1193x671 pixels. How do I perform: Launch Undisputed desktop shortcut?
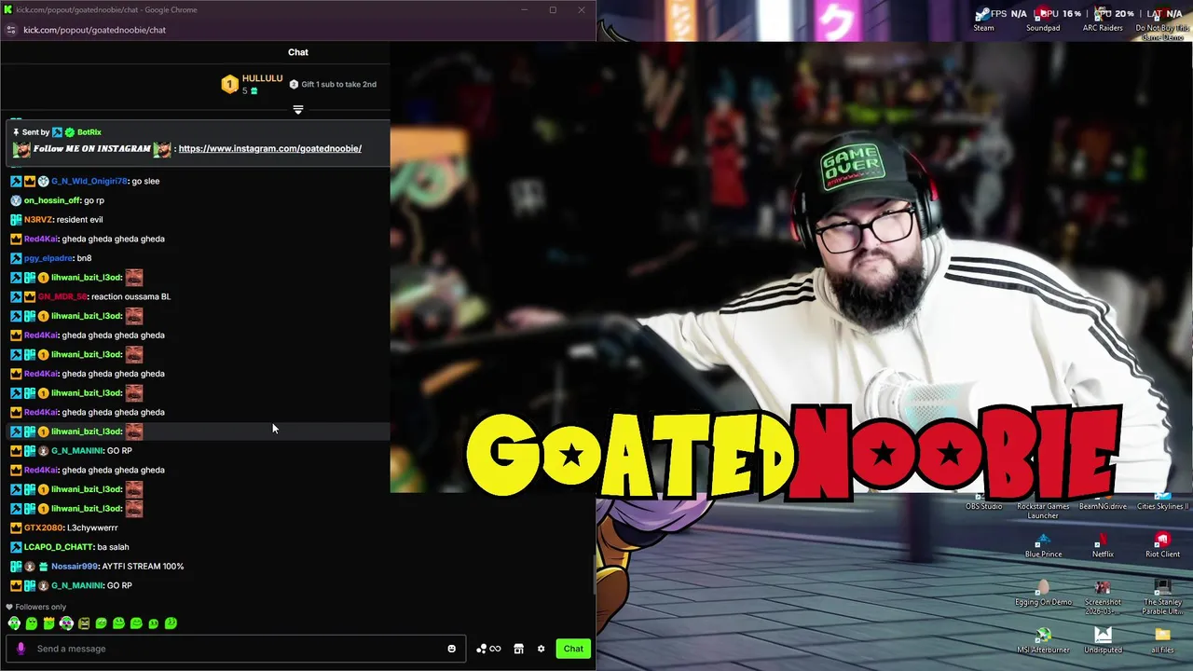pos(1103,641)
